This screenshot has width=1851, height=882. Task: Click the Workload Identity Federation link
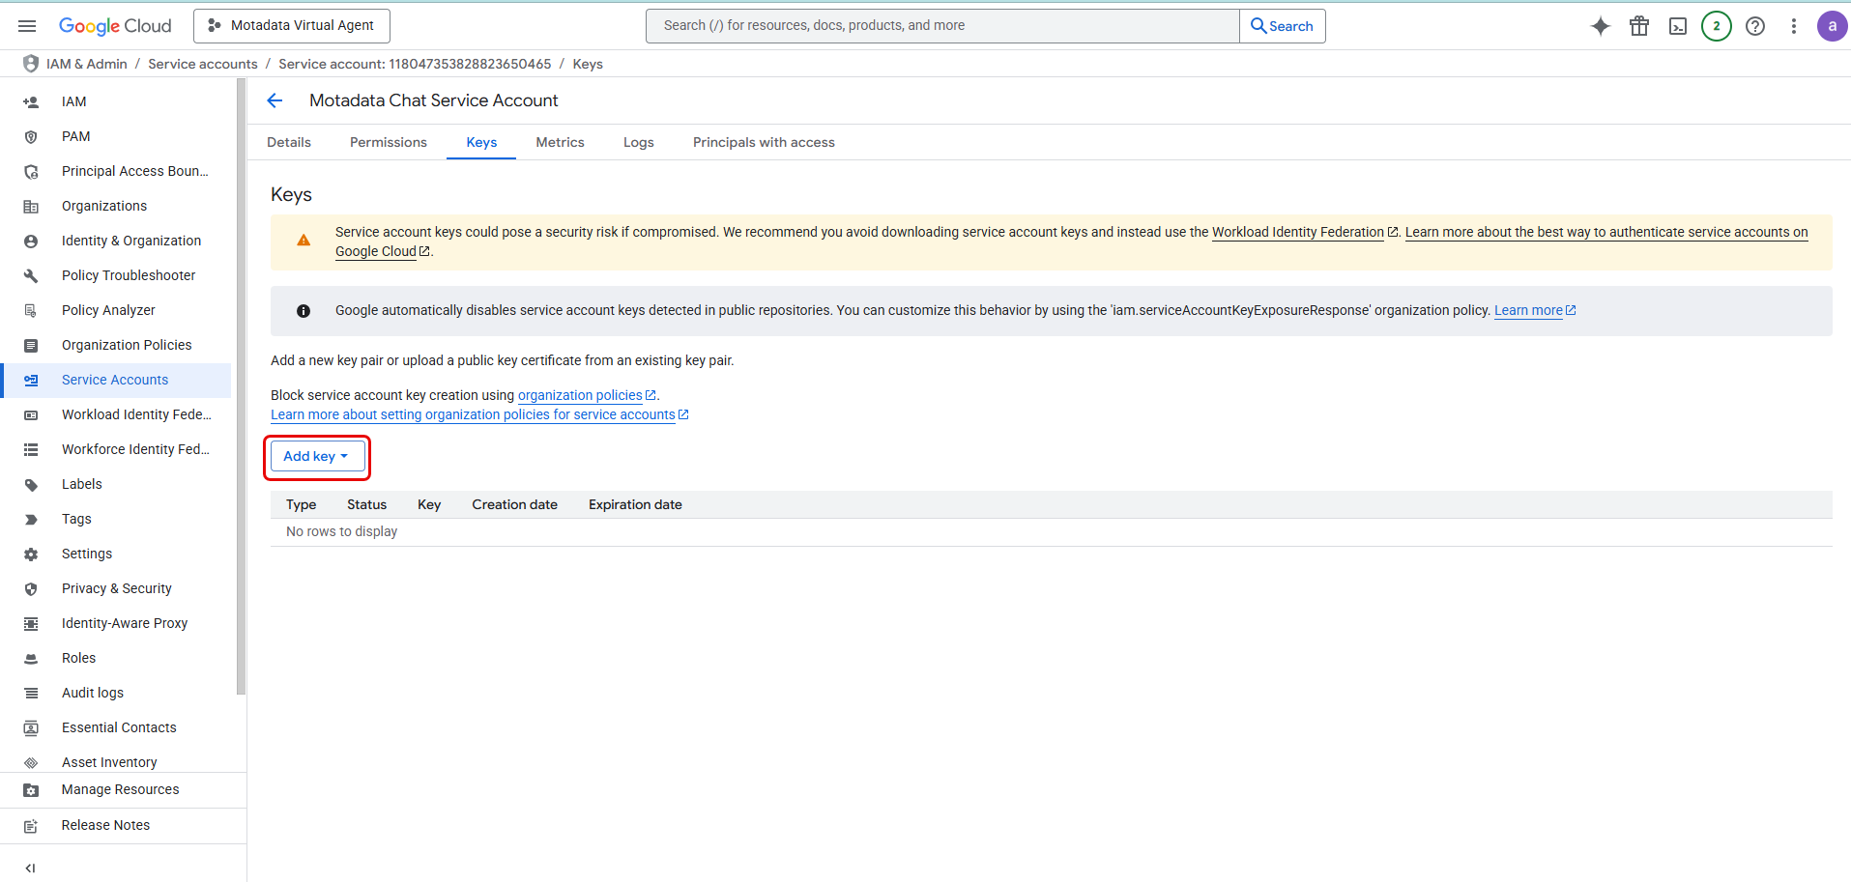pyautogui.click(x=1297, y=232)
